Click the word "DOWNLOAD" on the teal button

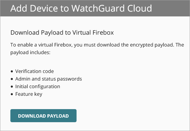click(x=32, y=116)
